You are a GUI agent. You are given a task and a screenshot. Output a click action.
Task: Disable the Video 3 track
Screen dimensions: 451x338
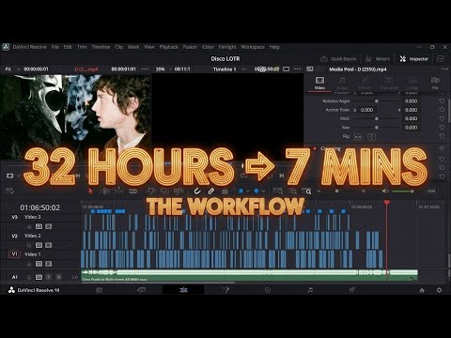click(x=48, y=226)
